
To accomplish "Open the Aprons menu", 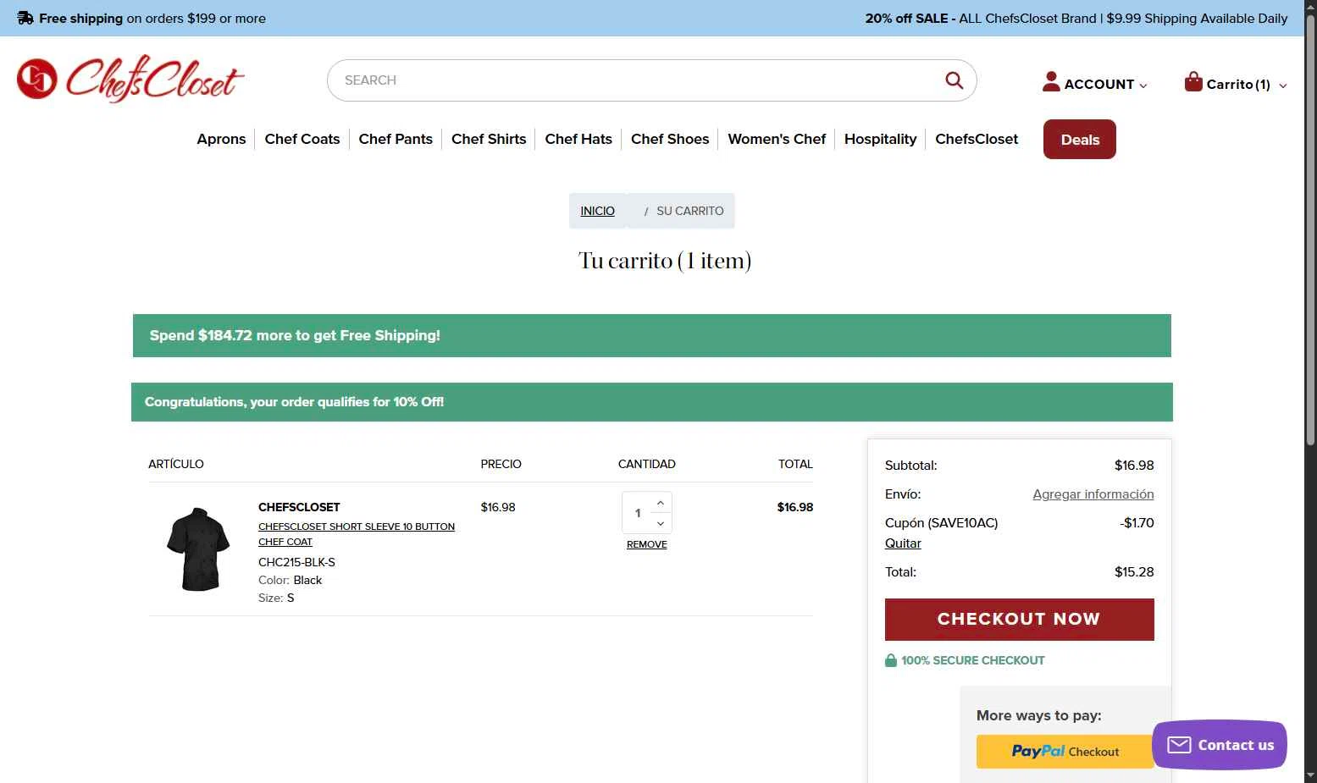I will (221, 139).
